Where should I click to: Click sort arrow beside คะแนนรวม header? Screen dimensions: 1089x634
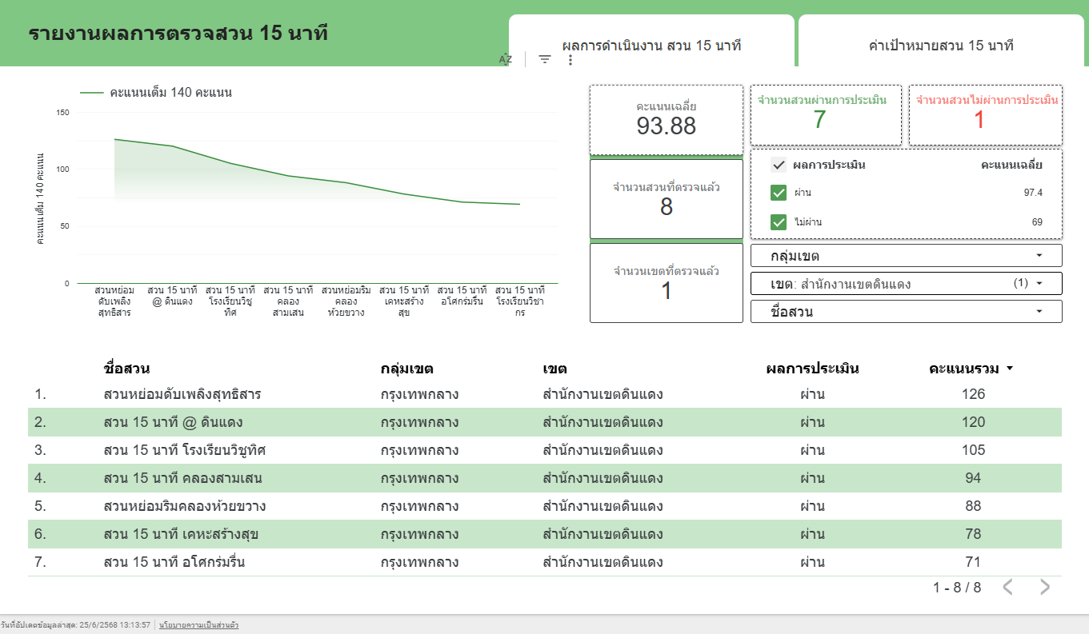click(x=1010, y=369)
